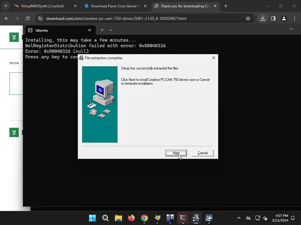The height and width of the screenshot is (225, 301).
Task: Close the Piano From Above browser tab
Action: (x=145, y=6)
